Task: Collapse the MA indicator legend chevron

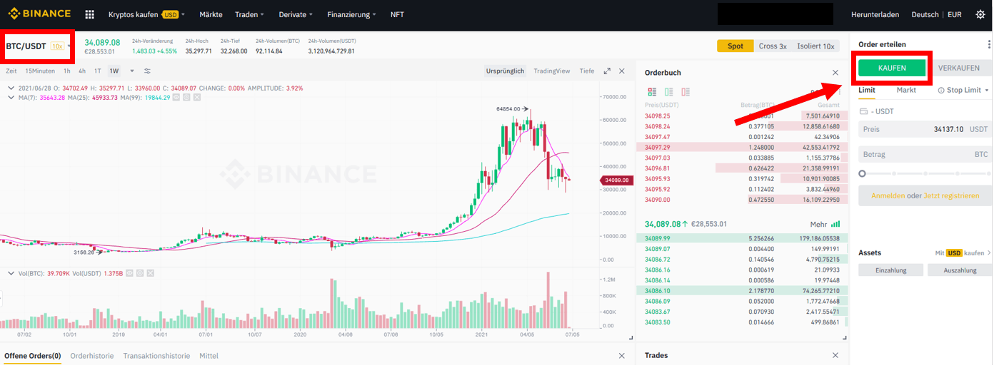Action: pyautogui.click(x=10, y=97)
